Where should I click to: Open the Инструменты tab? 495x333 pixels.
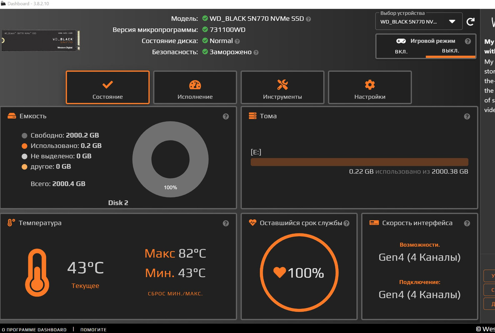[x=282, y=87]
